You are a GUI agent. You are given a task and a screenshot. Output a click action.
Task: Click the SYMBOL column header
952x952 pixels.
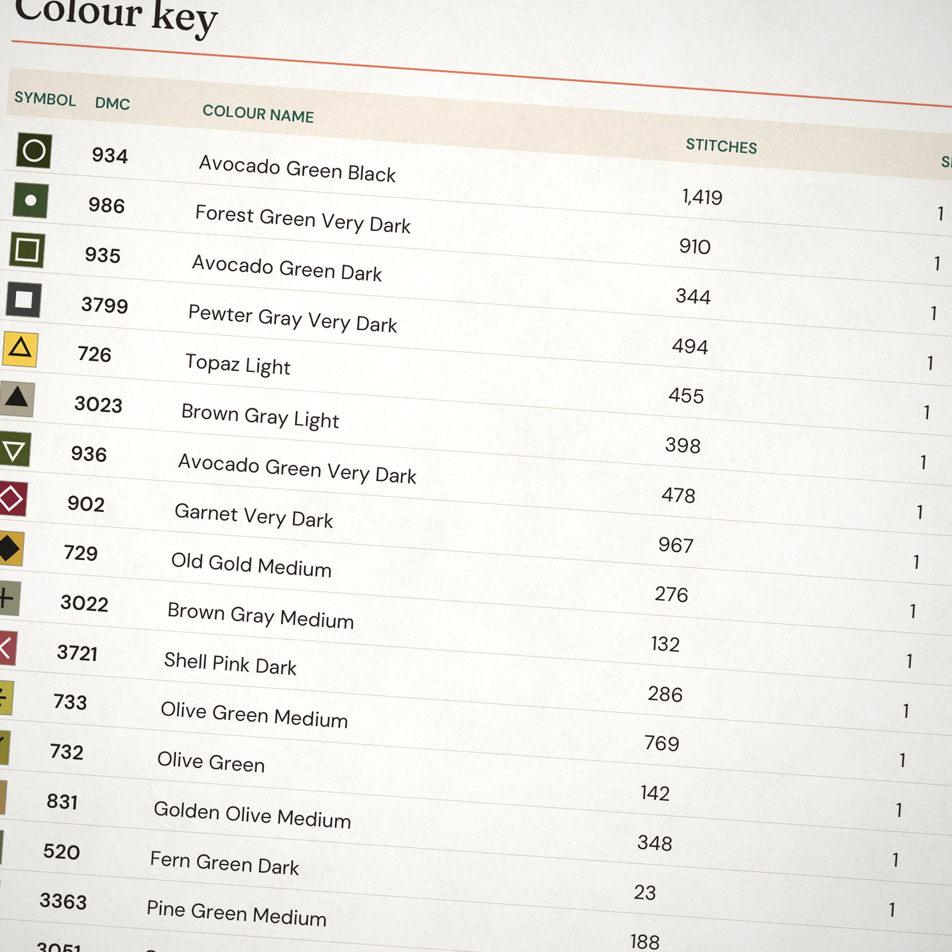(45, 99)
